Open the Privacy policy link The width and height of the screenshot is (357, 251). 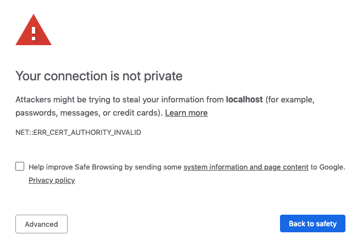pos(52,180)
